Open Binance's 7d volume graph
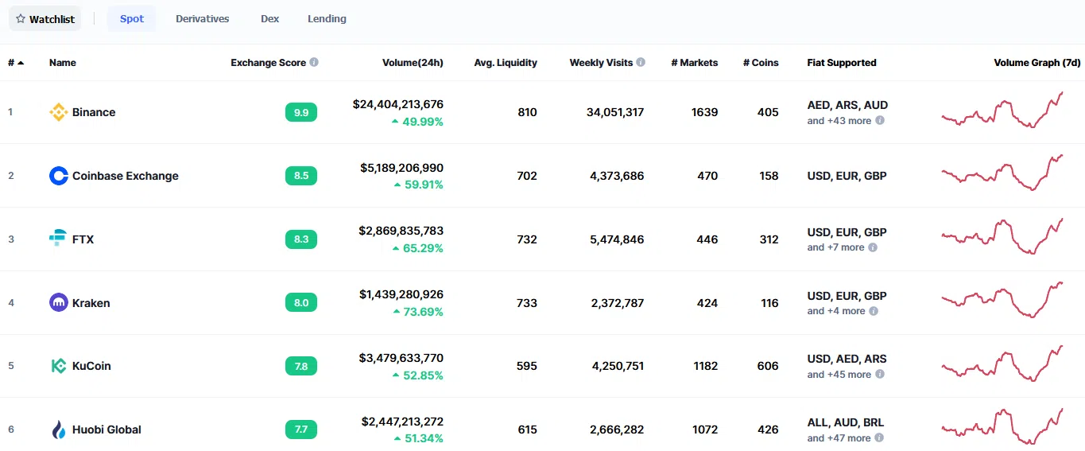The width and height of the screenshot is (1085, 451). [1002, 110]
